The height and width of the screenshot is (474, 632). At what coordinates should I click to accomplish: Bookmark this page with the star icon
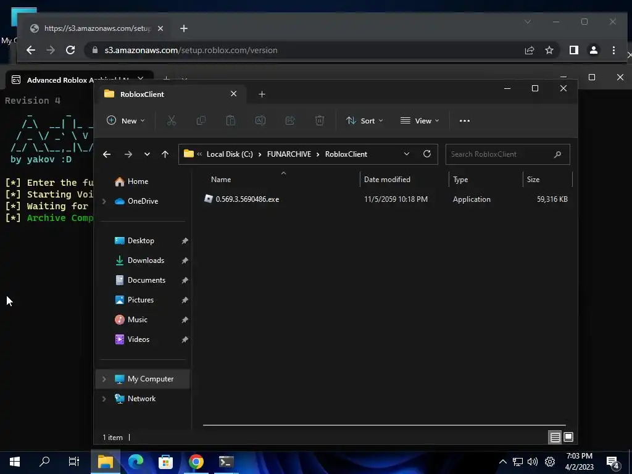(x=549, y=50)
